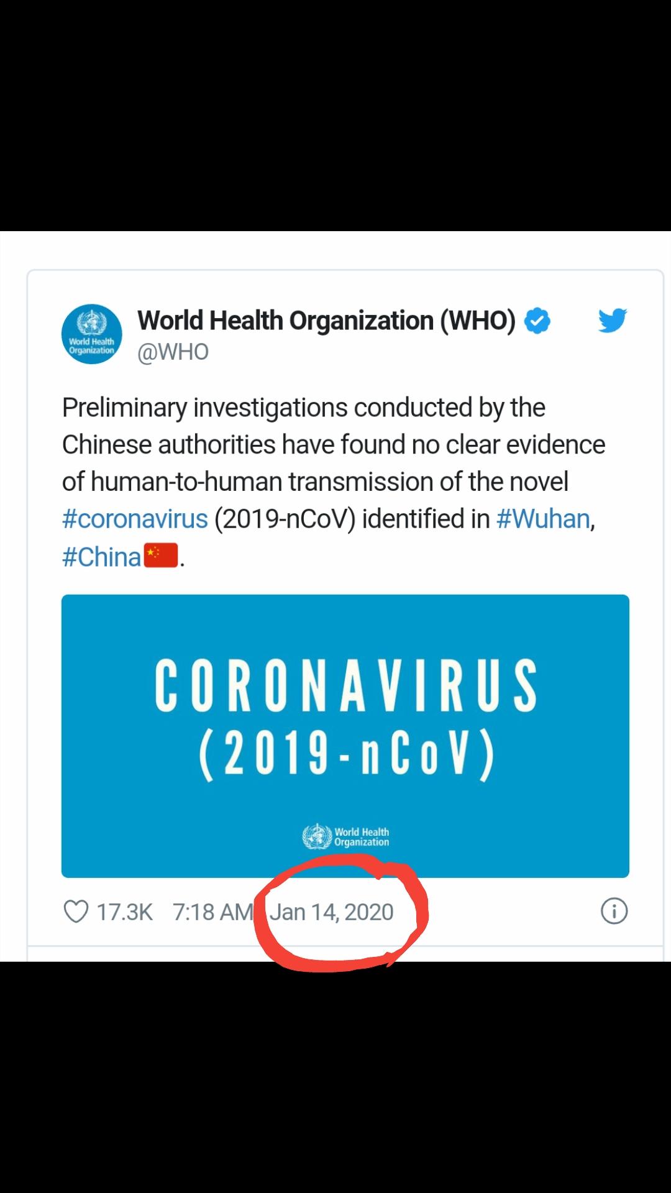Click the WHO emblem inside the blue image
This screenshot has width=671, height=1193.
[x=317, y=836]
